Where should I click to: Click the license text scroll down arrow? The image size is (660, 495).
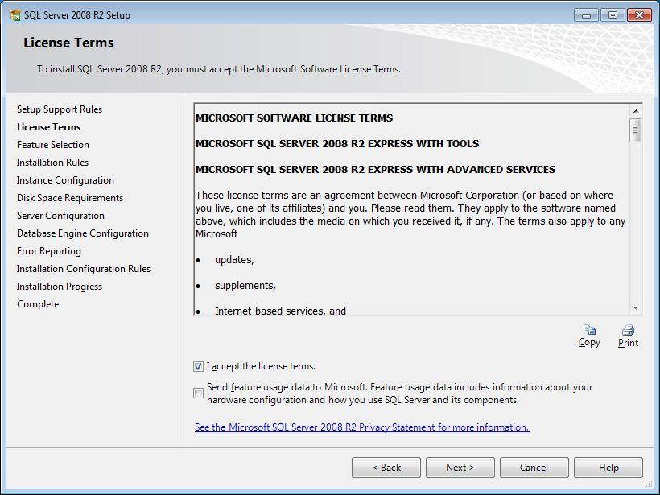pyautogui.click(x=636, y=308)
